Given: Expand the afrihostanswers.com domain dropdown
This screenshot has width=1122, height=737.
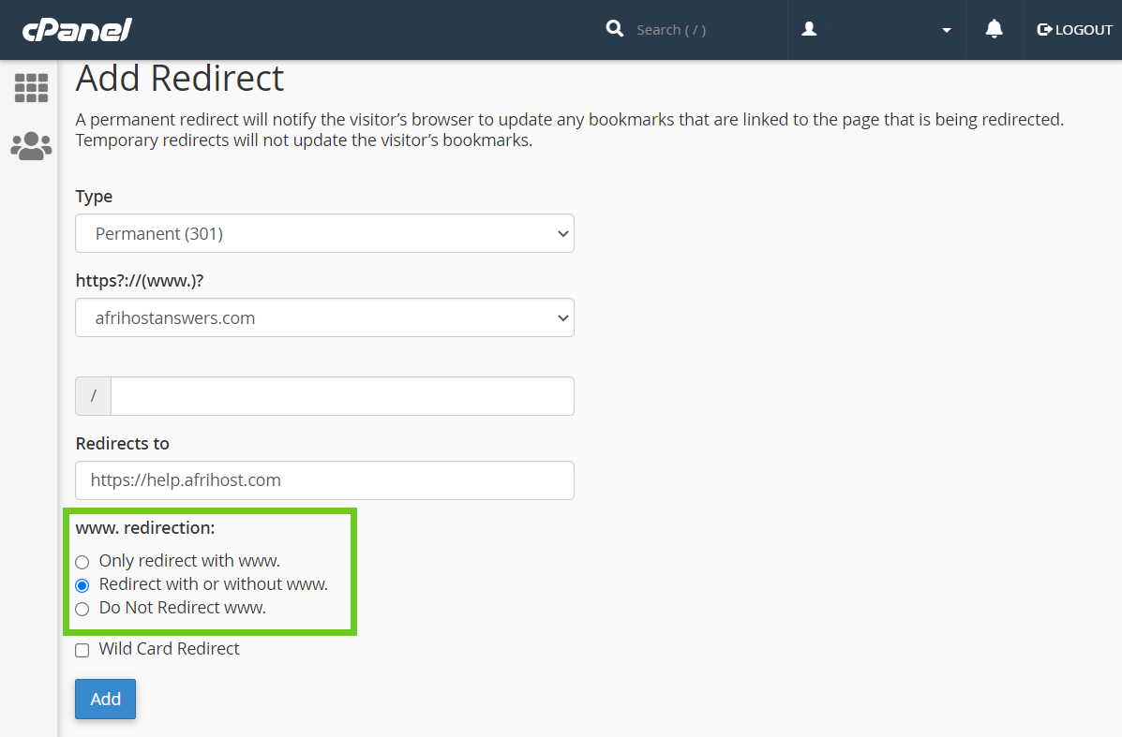Looking at the screenshot, I should (x=324, y=317).
